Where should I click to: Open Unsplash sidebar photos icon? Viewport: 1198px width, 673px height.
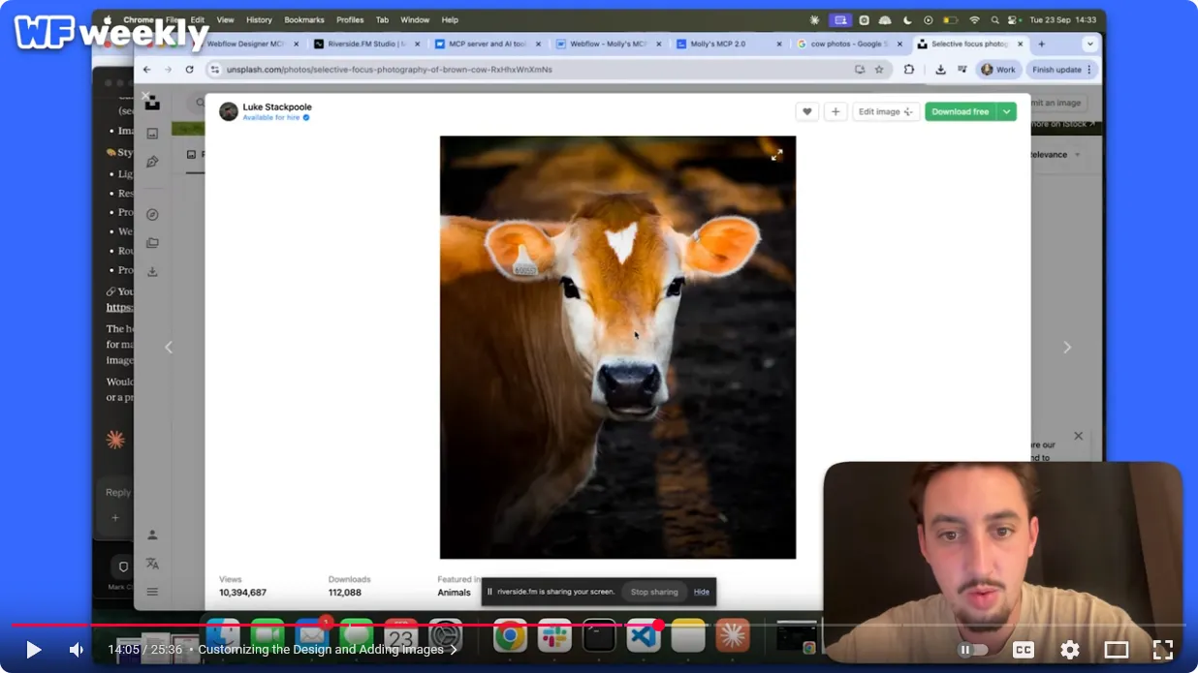[x=152, y=134]
